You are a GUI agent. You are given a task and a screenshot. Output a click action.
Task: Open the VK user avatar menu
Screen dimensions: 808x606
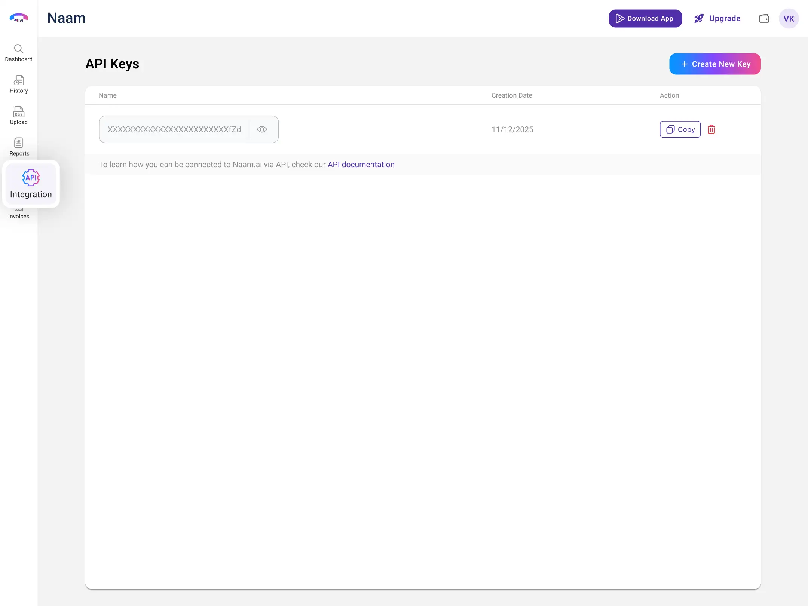(x=789, y=18)
